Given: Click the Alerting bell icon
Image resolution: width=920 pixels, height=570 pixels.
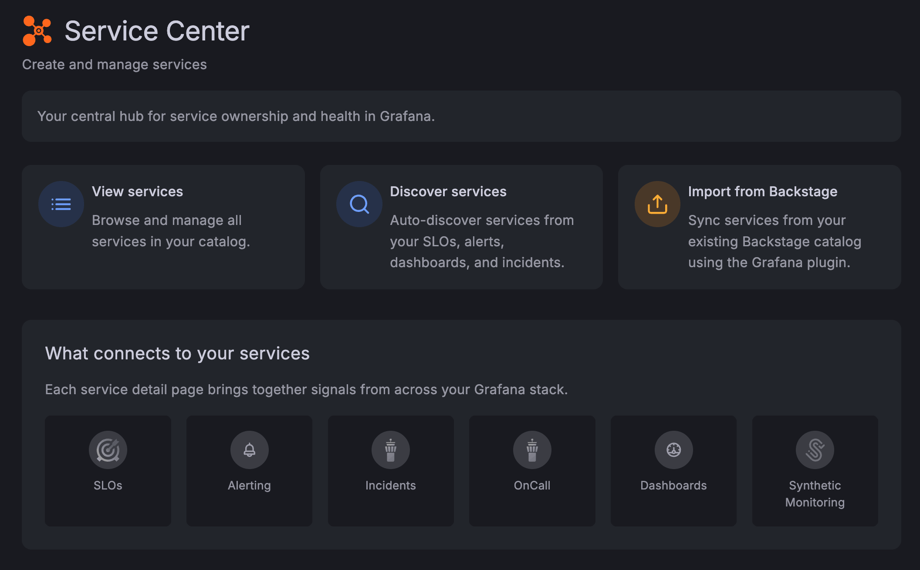Looking at the screenshot, I should [x=250, y=450].
